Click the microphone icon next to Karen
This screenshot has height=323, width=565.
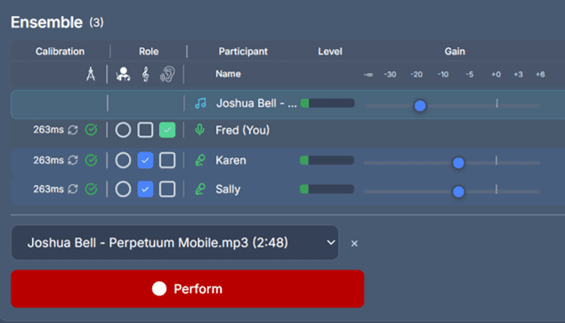(200, 160)
